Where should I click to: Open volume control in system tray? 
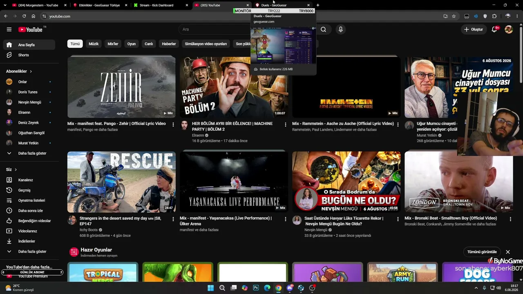(498, 288)
